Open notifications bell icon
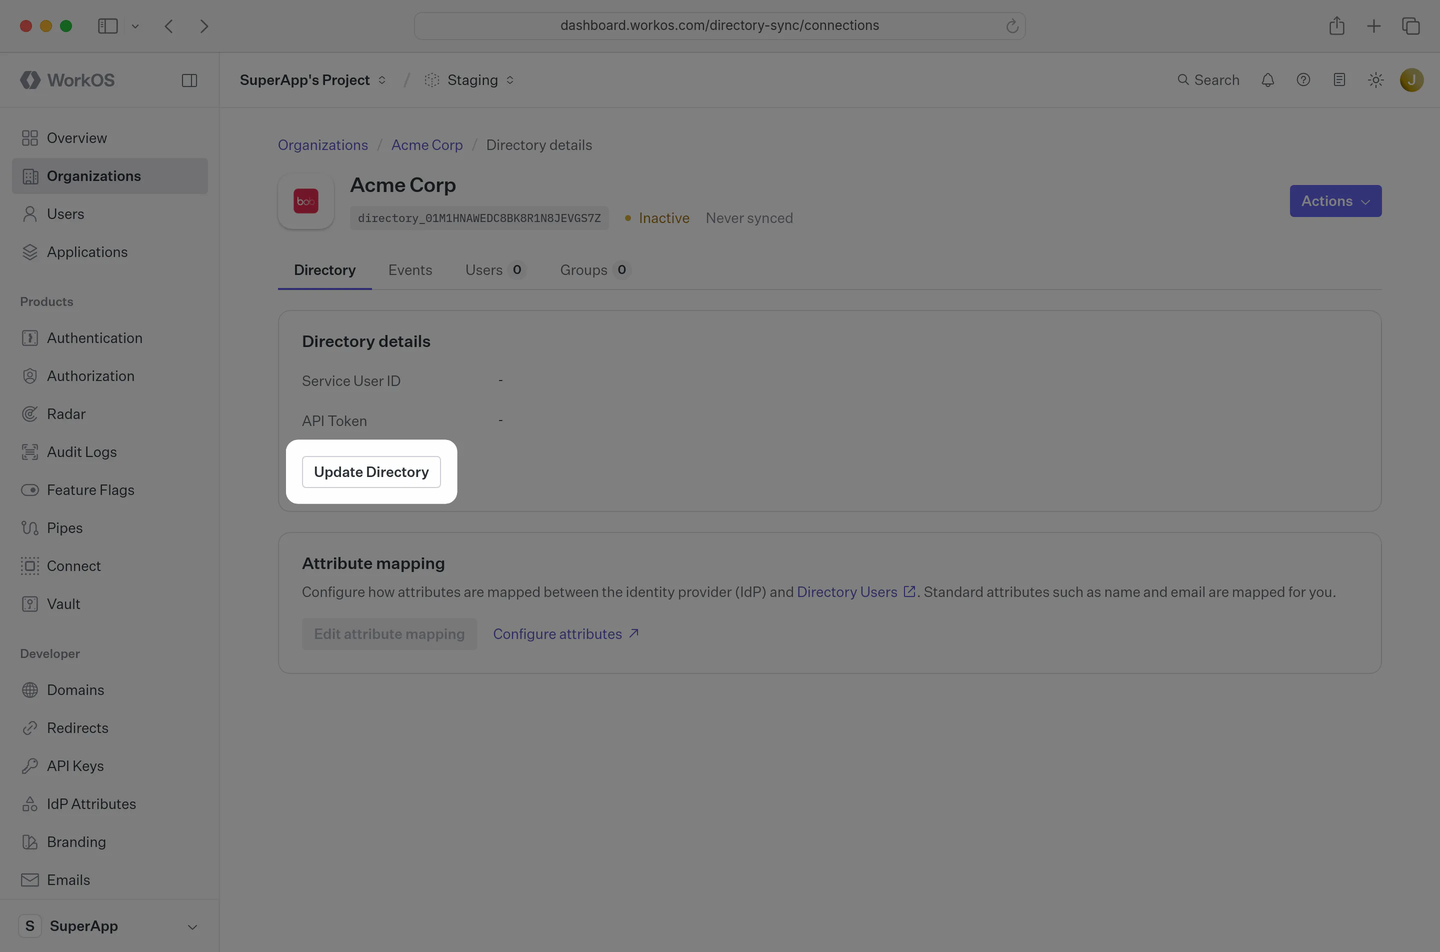The width and height of the screenshot is (1440, 952). click(x=1267, y=80)
